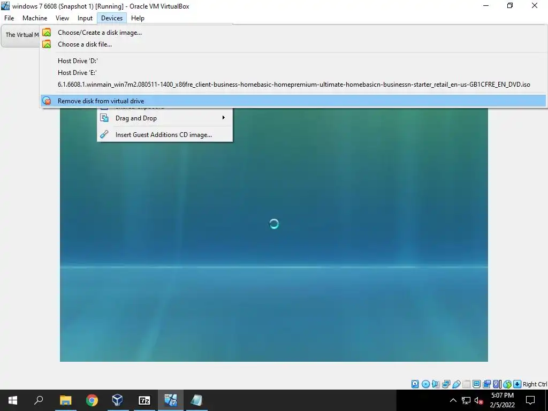
Task: Click the mouse integration status indicator
Action: (x=507, y=384)
